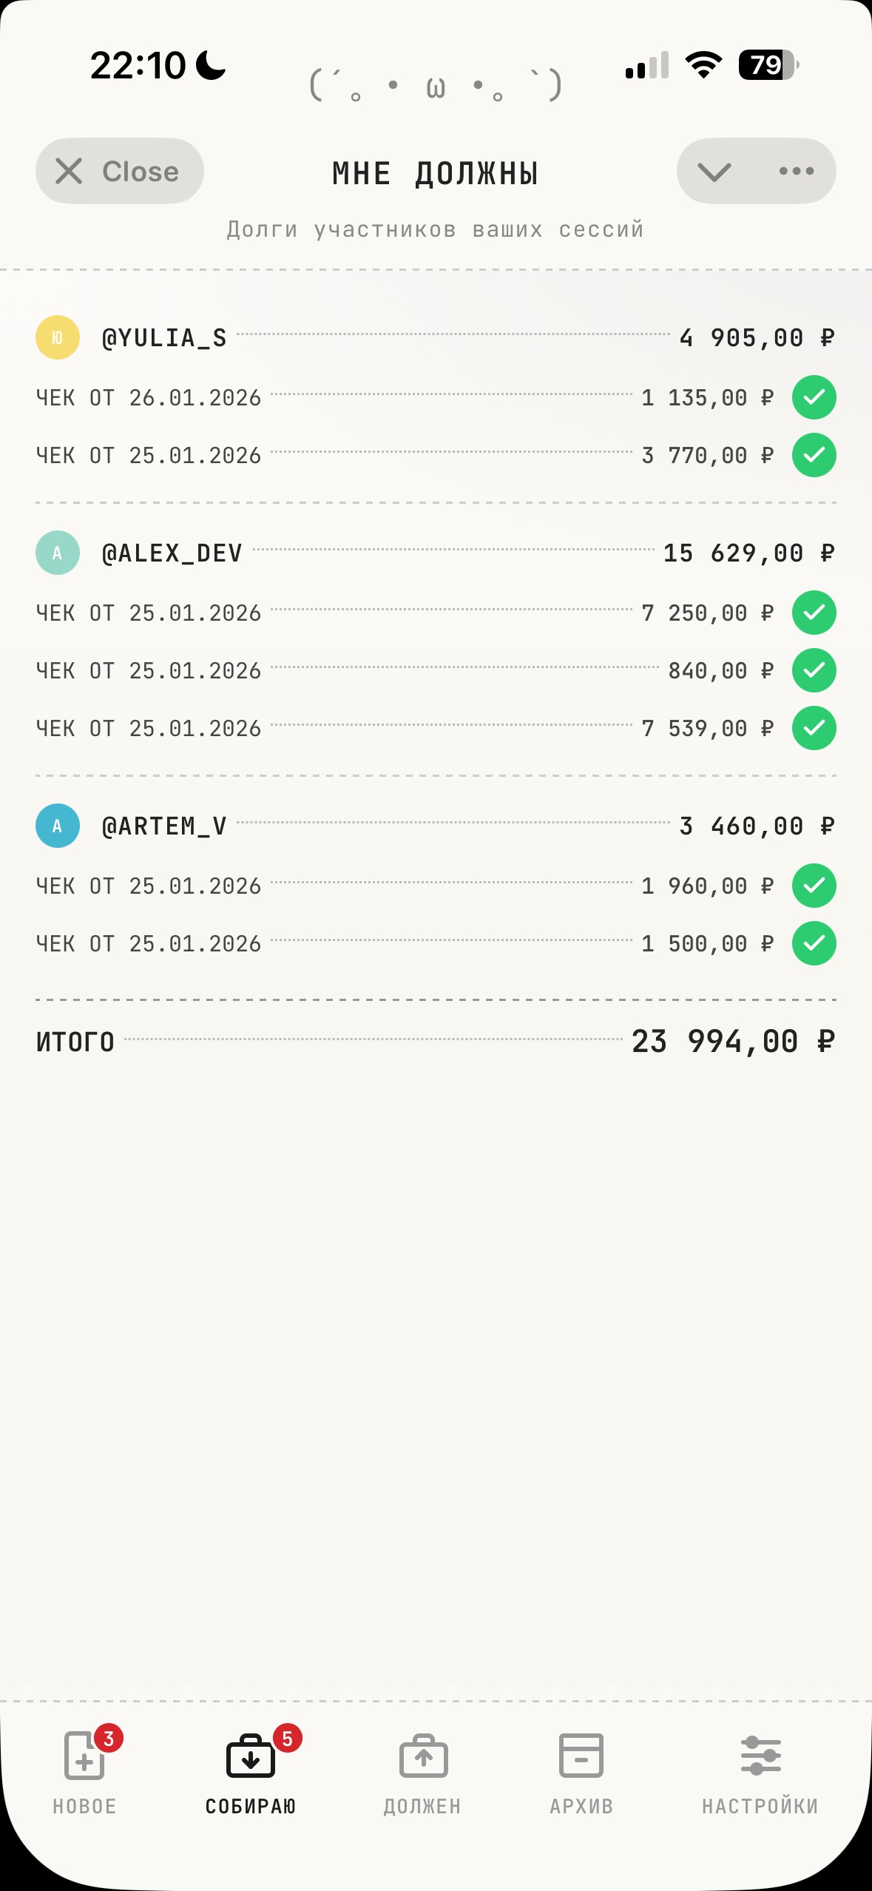Open the НОВОЕ new receipt icon

84,1755
